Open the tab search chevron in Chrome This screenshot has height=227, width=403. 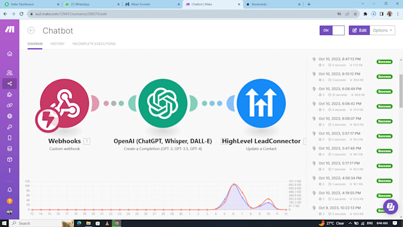(x=363, y=4)
